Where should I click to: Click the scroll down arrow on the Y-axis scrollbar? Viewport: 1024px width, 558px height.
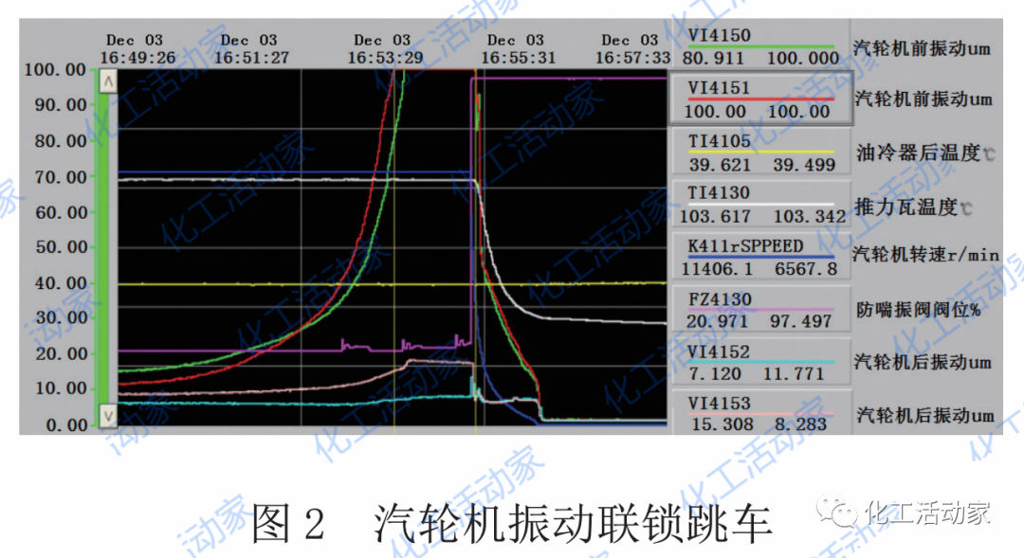tap(108, 415)
